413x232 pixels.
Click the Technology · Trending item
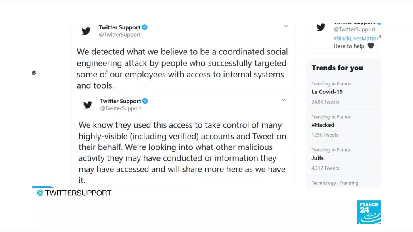point(335,183)
